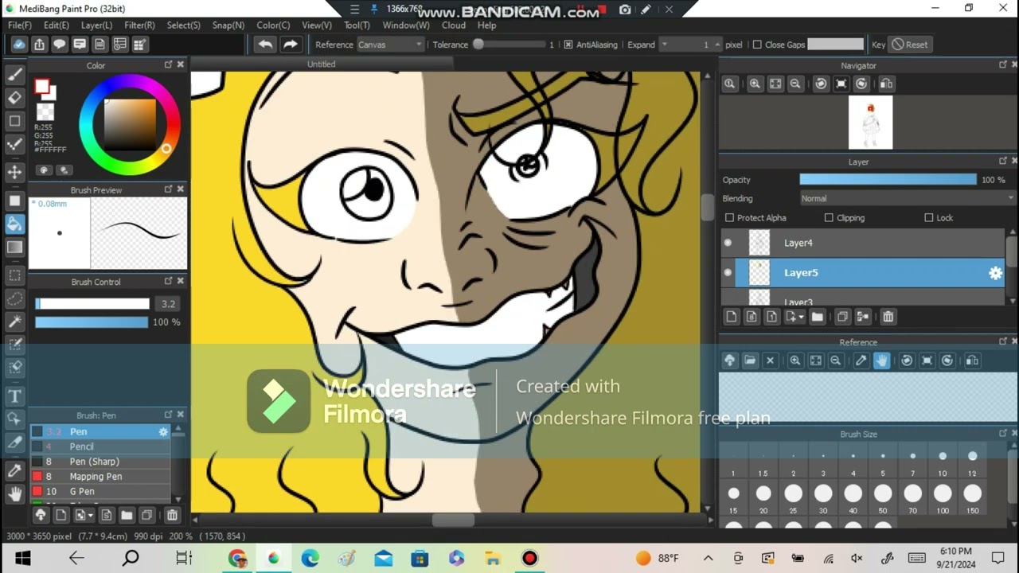Select the Pen (Sharp) brush
Screen dimensions: 1019x573
click(100, 462)
